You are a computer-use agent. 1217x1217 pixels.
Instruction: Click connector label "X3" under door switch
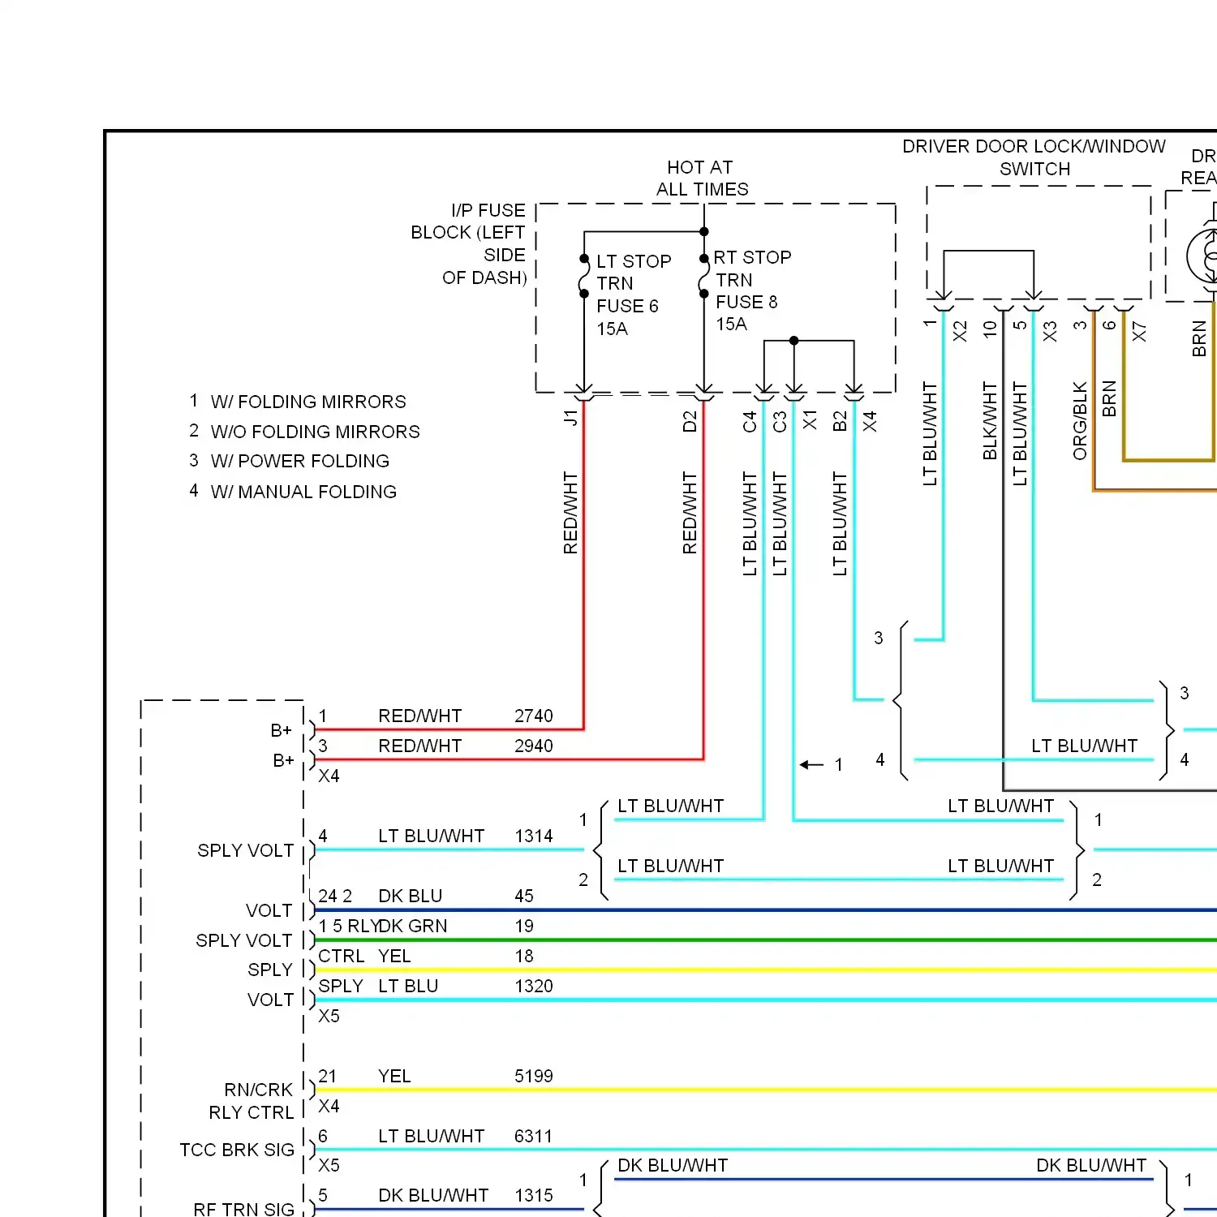[x=1050, y=332]
